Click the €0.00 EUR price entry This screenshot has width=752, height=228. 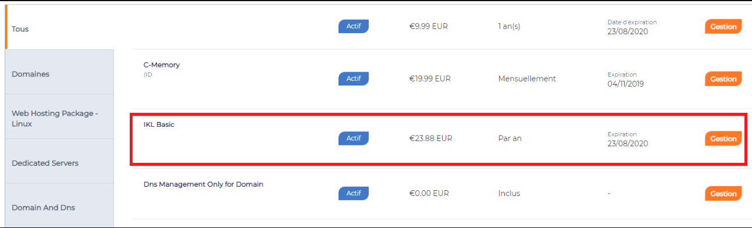pos(429,193)
